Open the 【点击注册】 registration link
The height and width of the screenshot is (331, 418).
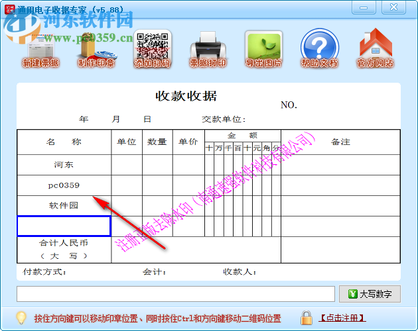tap(342, 318)
